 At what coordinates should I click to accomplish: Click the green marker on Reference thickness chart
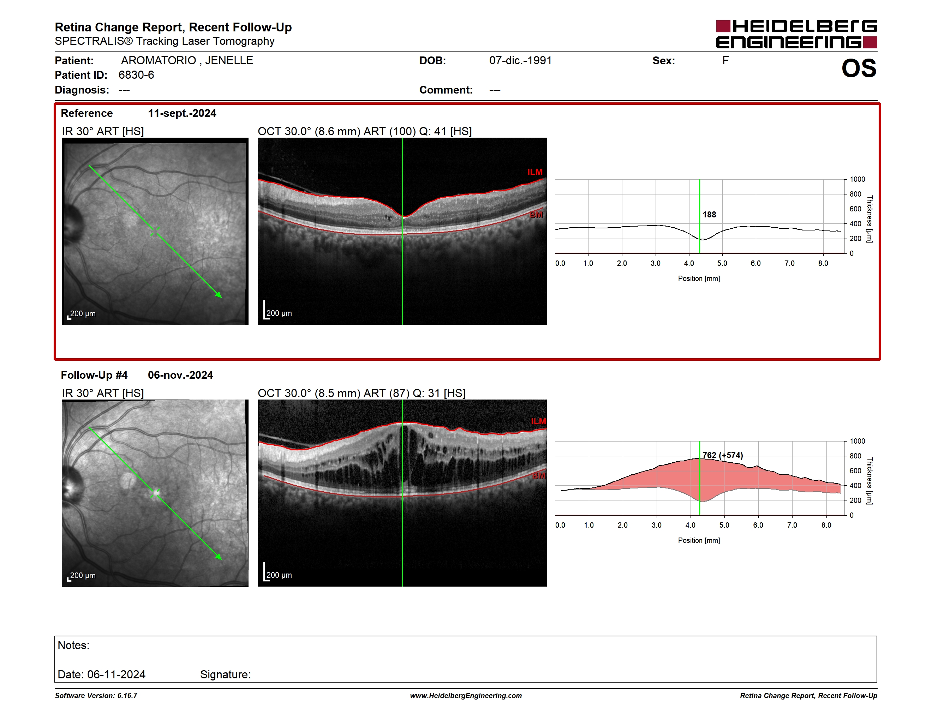(x=699, y=216)
